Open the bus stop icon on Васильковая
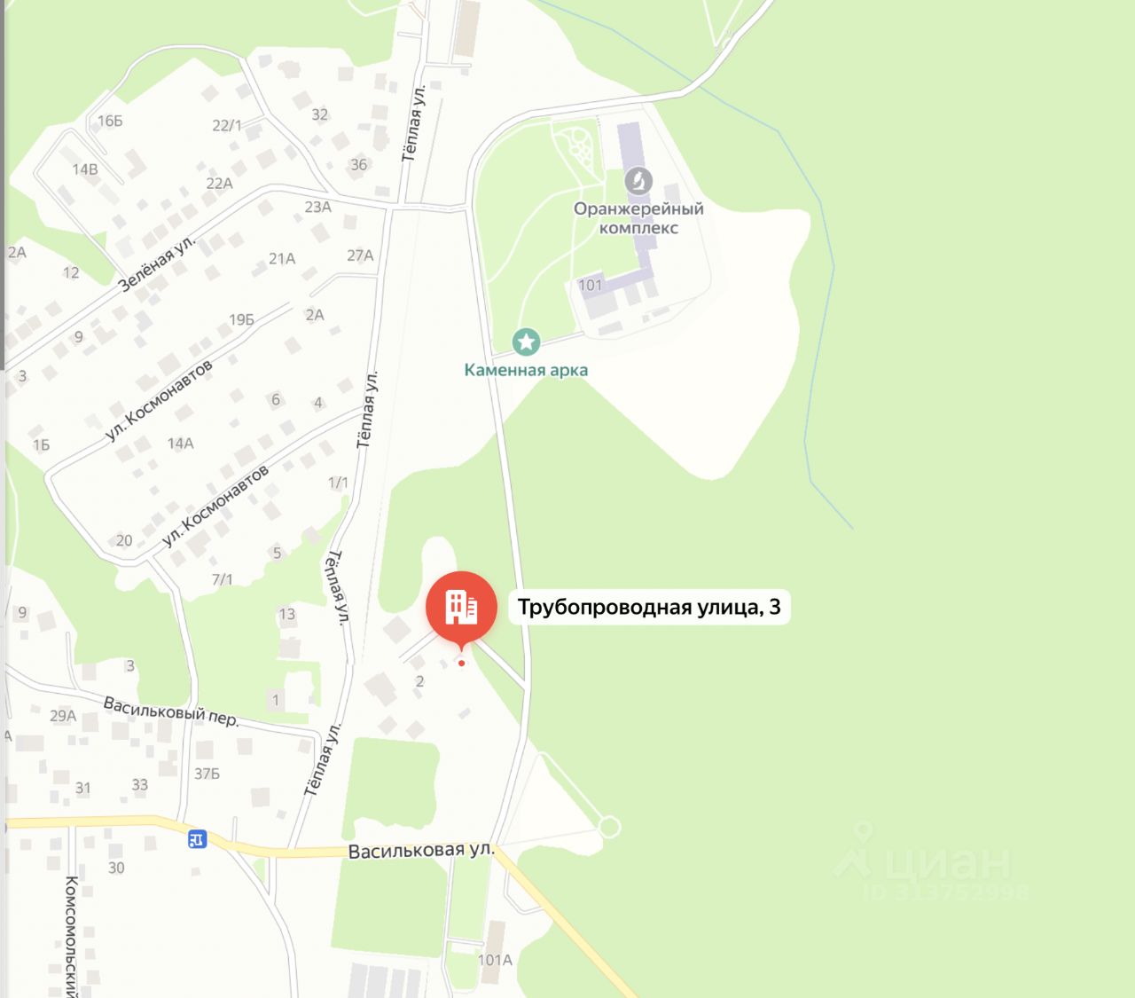This screenshot has width=1135, height=998. click(198, 838)
